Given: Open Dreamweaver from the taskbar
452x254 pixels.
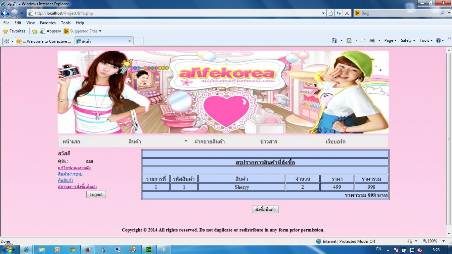Looking at the screenshot, I should coord(149,250).
